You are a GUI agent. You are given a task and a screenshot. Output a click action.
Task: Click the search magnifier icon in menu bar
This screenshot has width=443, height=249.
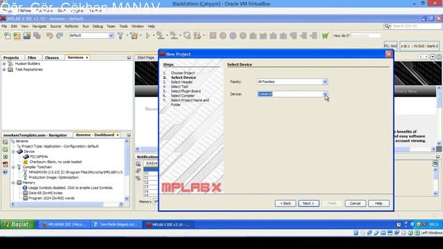click(x=388, y=26)
